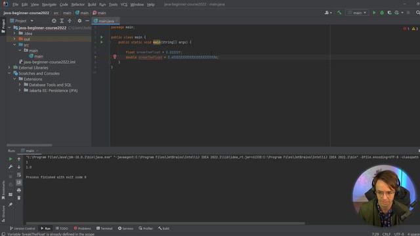Open the Tools menu
420x236 pixels.
(x=113, y=5)
